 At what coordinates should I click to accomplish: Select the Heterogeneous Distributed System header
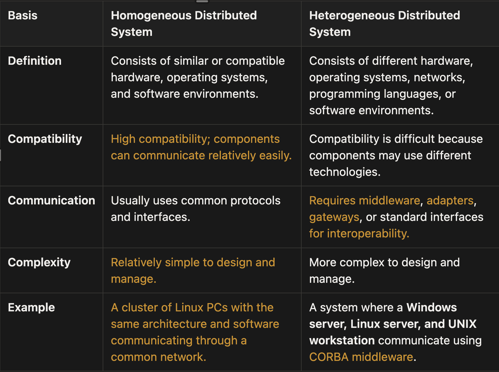pos(385,24)
